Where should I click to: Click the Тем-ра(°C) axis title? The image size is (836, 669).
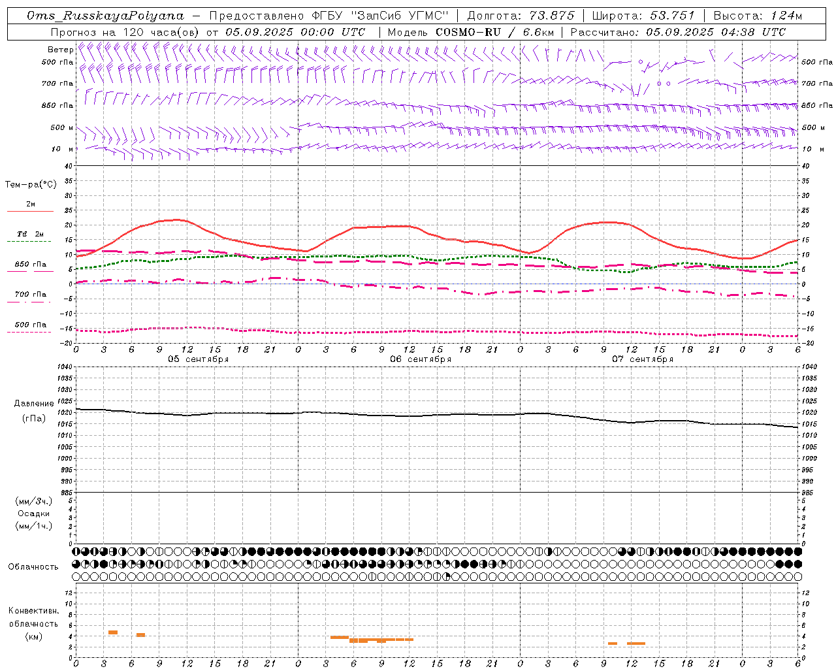click(31, 185)
